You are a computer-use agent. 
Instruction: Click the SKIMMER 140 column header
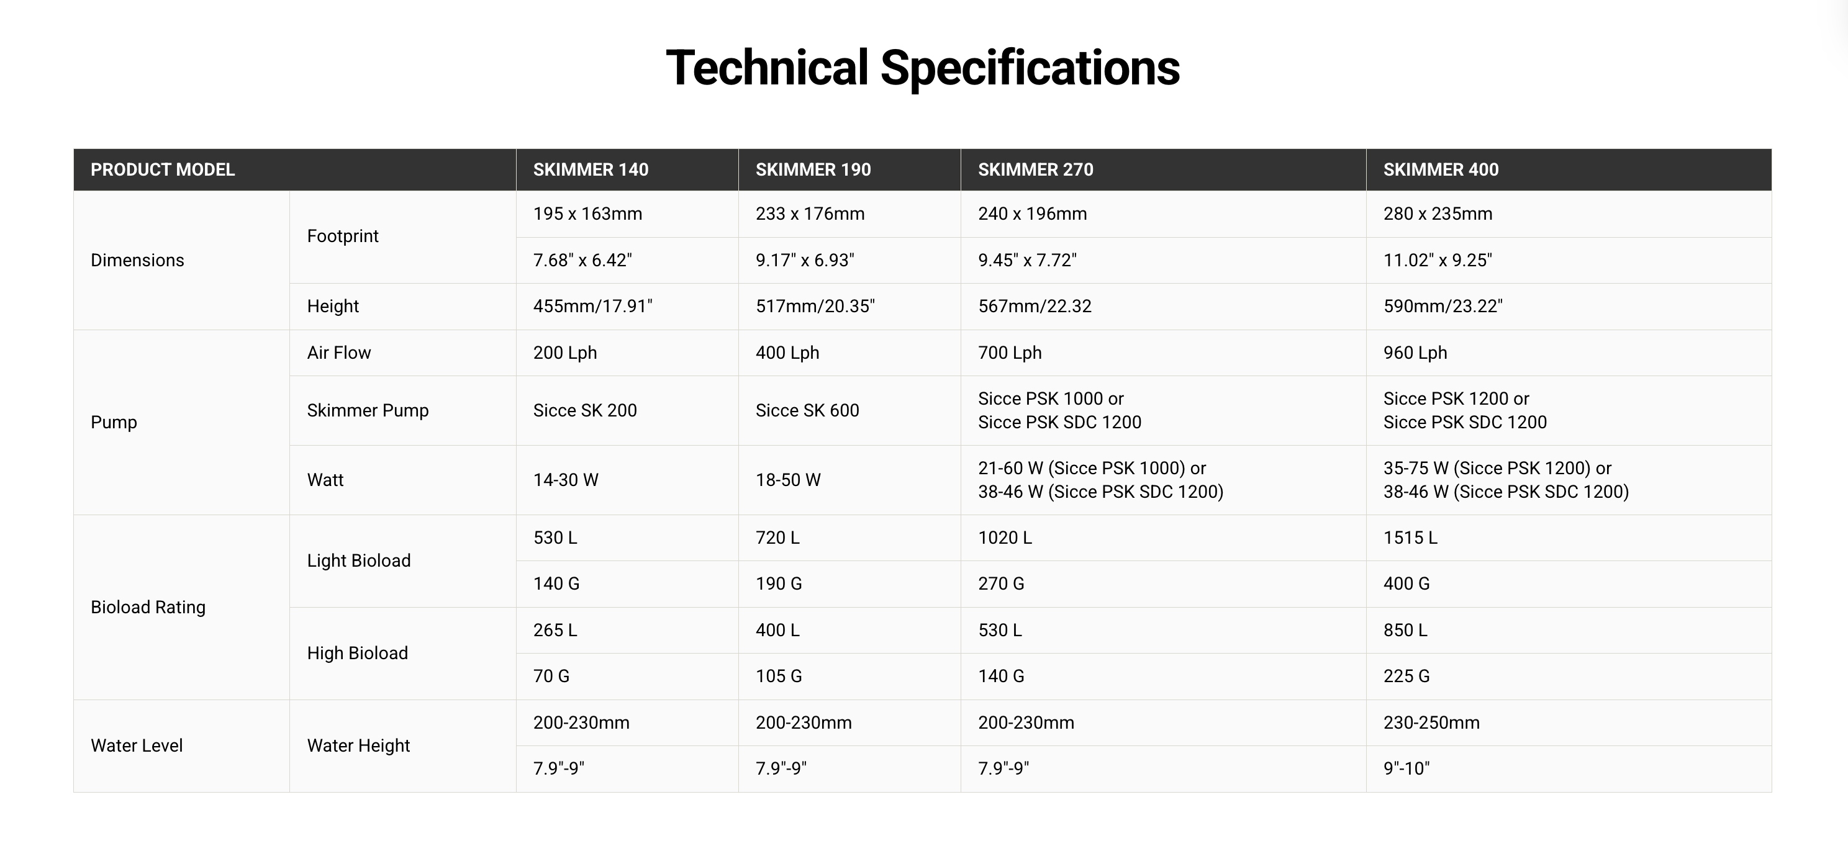627,170
